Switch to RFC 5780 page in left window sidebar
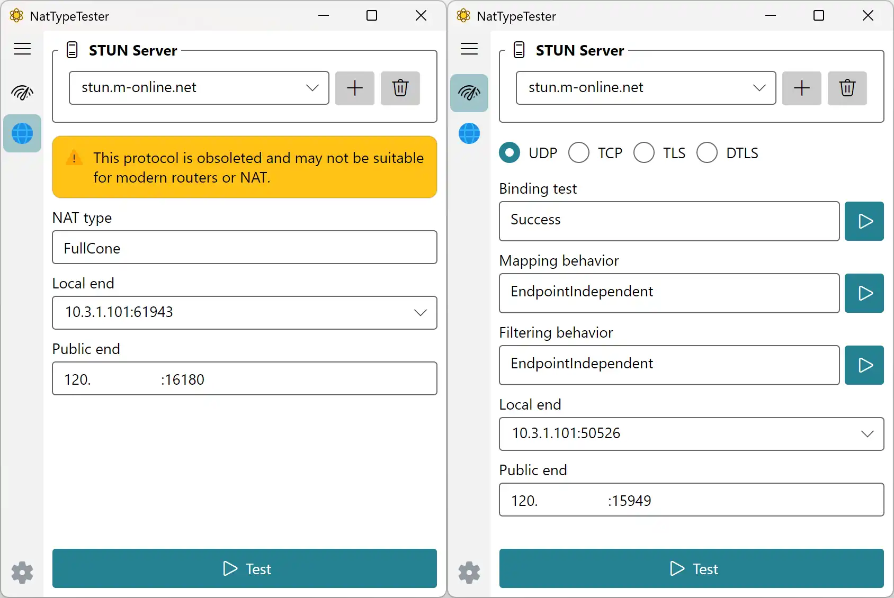 click(22, 93)
